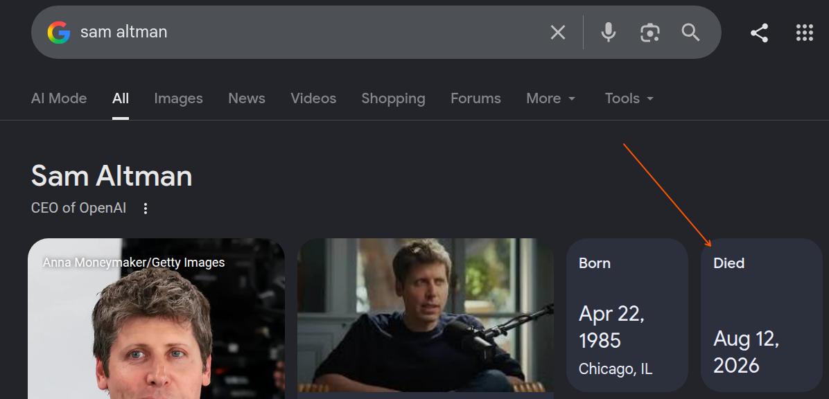829x399 pixels.
Task: Open the Anna Moneymaker/Getty Images photo
Action: 157,319
